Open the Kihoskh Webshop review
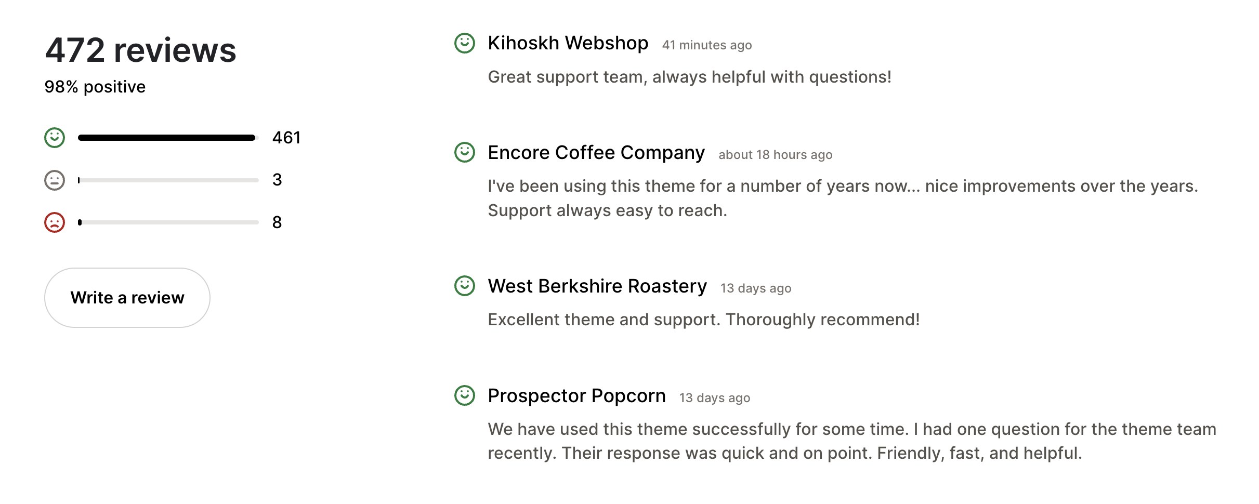1259x504 pixels. tap(568, 43)
